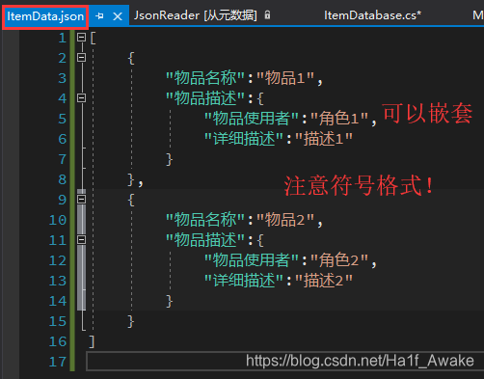This screenshot has height=379, width=484.
Task: Click line number 3 in the gutter
Action: click(x=63, y=78)
